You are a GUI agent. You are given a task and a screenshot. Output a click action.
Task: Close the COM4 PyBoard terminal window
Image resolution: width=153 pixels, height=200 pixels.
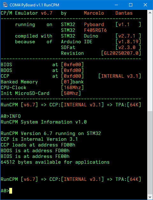point(145,5)
